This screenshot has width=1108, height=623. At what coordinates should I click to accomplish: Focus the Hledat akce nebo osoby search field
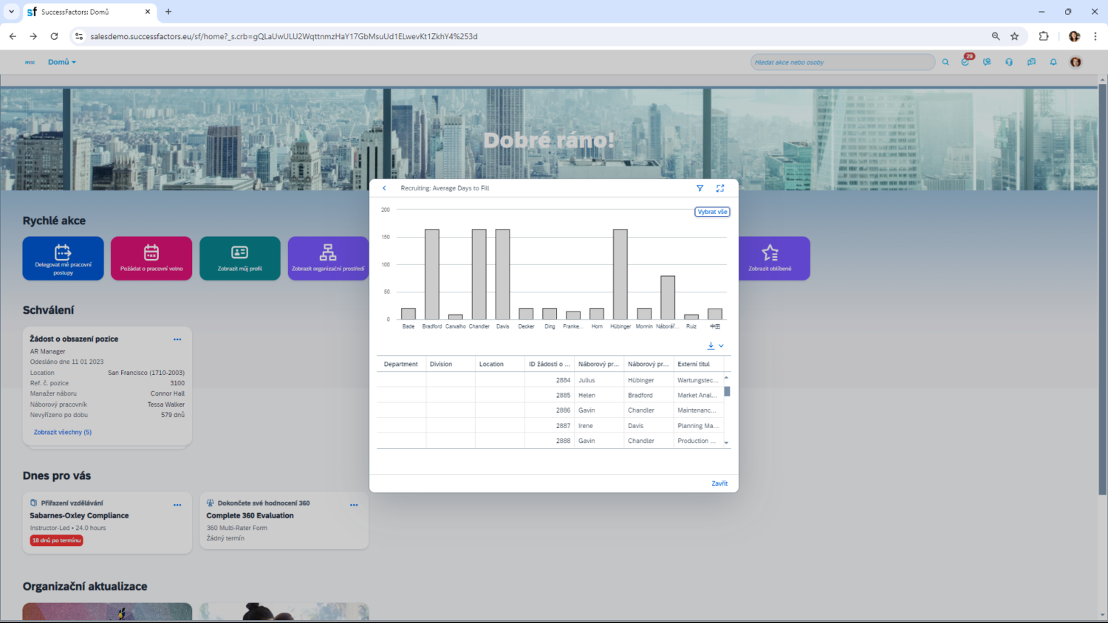coord(842,62)
